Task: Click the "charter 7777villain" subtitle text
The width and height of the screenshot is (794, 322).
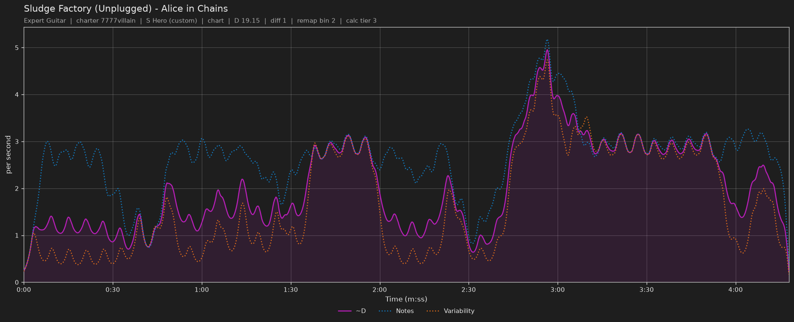Action: coord(106,21)
